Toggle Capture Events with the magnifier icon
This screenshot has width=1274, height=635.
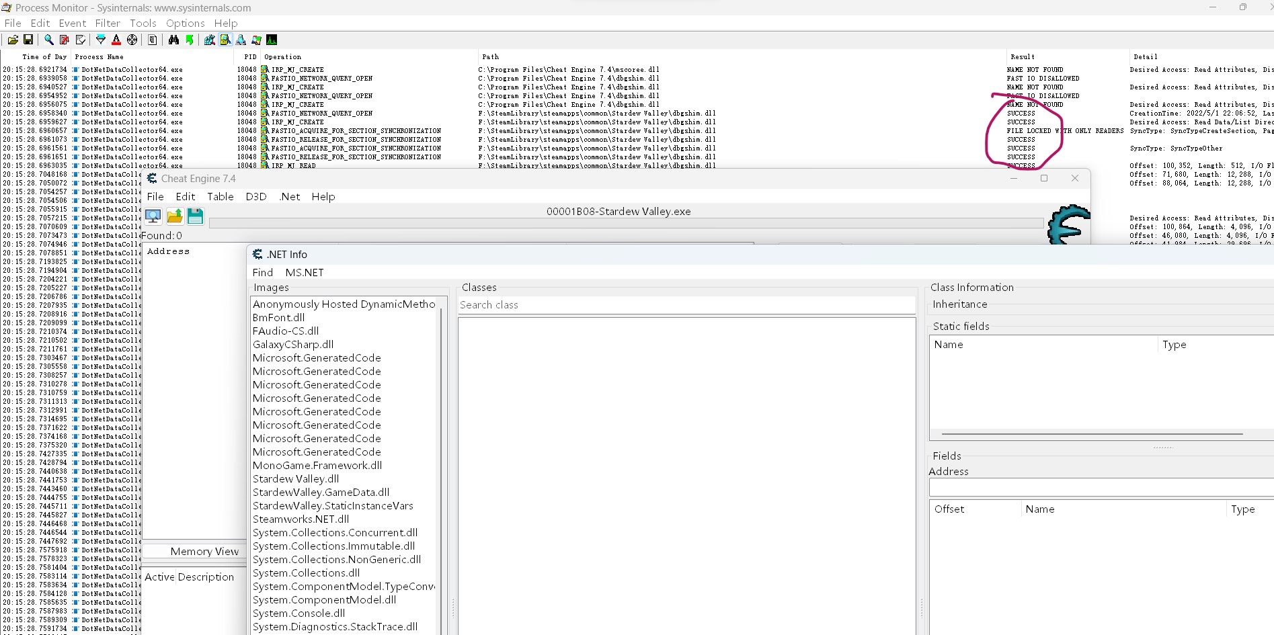[x=48, y=40]
